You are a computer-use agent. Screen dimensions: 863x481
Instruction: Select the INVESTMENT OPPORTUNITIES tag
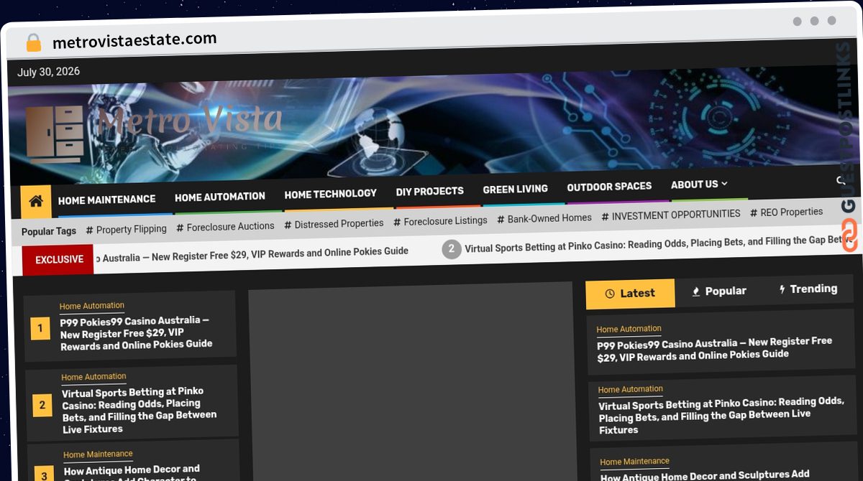pos(671,215)
